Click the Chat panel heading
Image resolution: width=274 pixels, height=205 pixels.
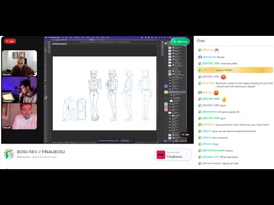click(x=201, y=41)
